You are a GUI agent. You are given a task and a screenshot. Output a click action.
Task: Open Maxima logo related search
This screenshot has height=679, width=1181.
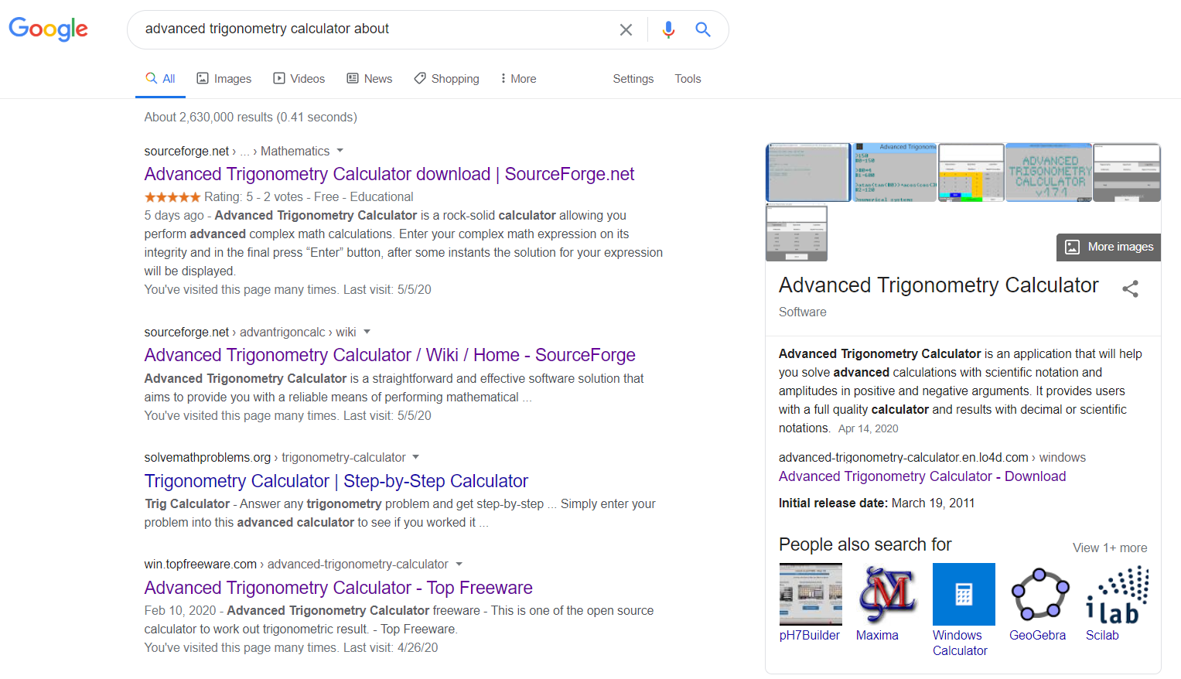point(887,594)
